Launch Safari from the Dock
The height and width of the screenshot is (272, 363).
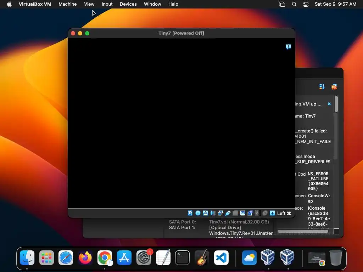coord(66,257)
